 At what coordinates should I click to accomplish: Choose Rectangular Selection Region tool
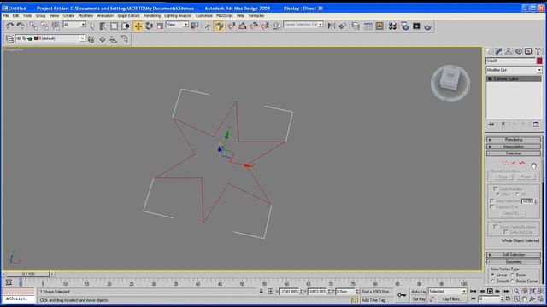(114, 26)
